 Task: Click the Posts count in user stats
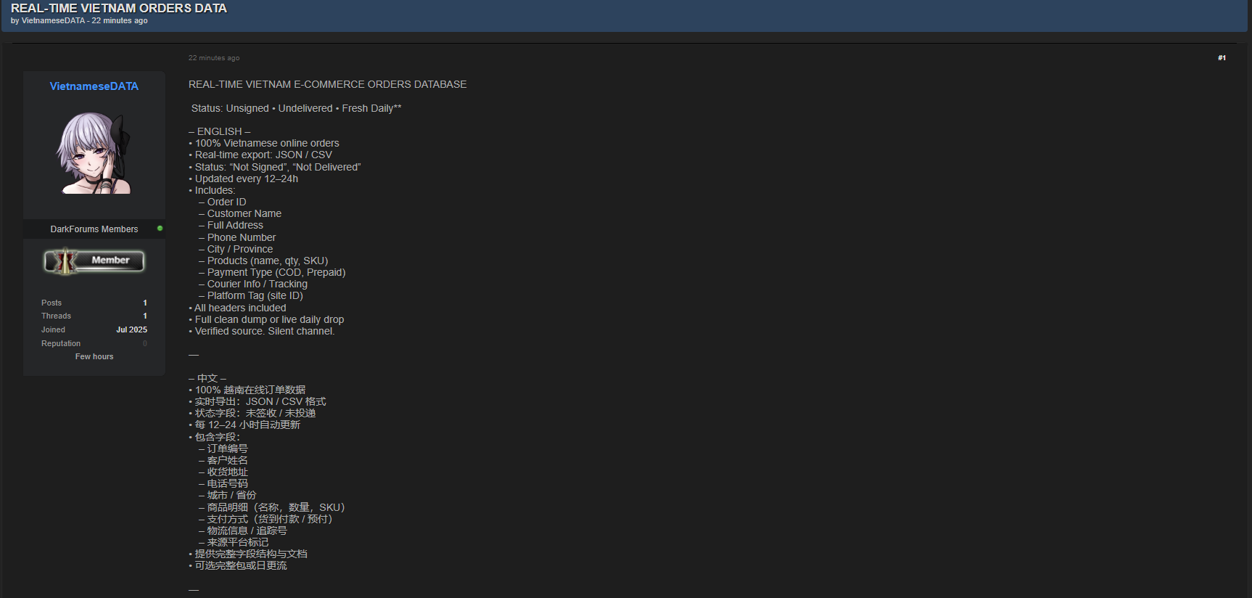(x=144, y=303)
